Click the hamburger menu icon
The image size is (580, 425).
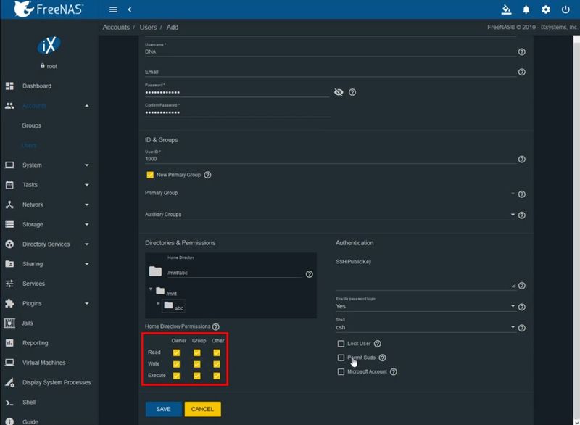[113, 9]
